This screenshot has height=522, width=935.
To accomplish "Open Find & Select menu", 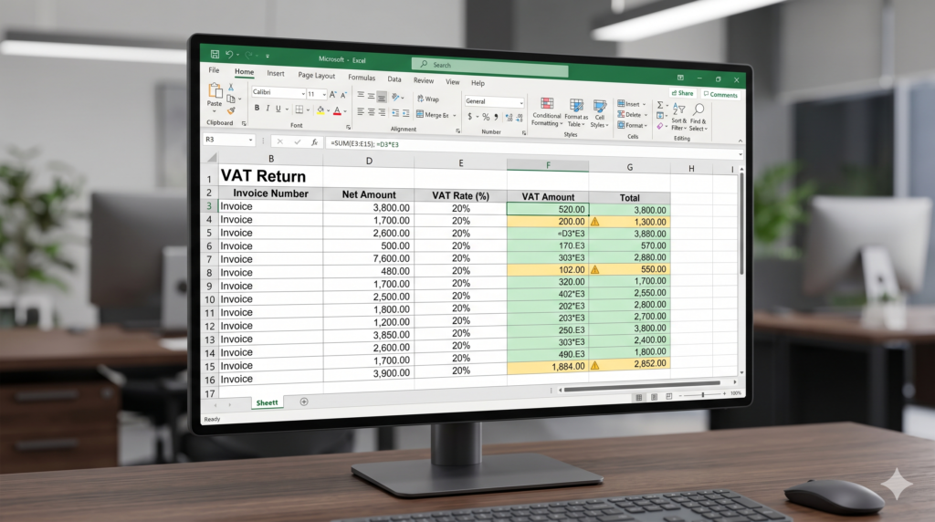I will pyautogui.click(x=699, y=118).
